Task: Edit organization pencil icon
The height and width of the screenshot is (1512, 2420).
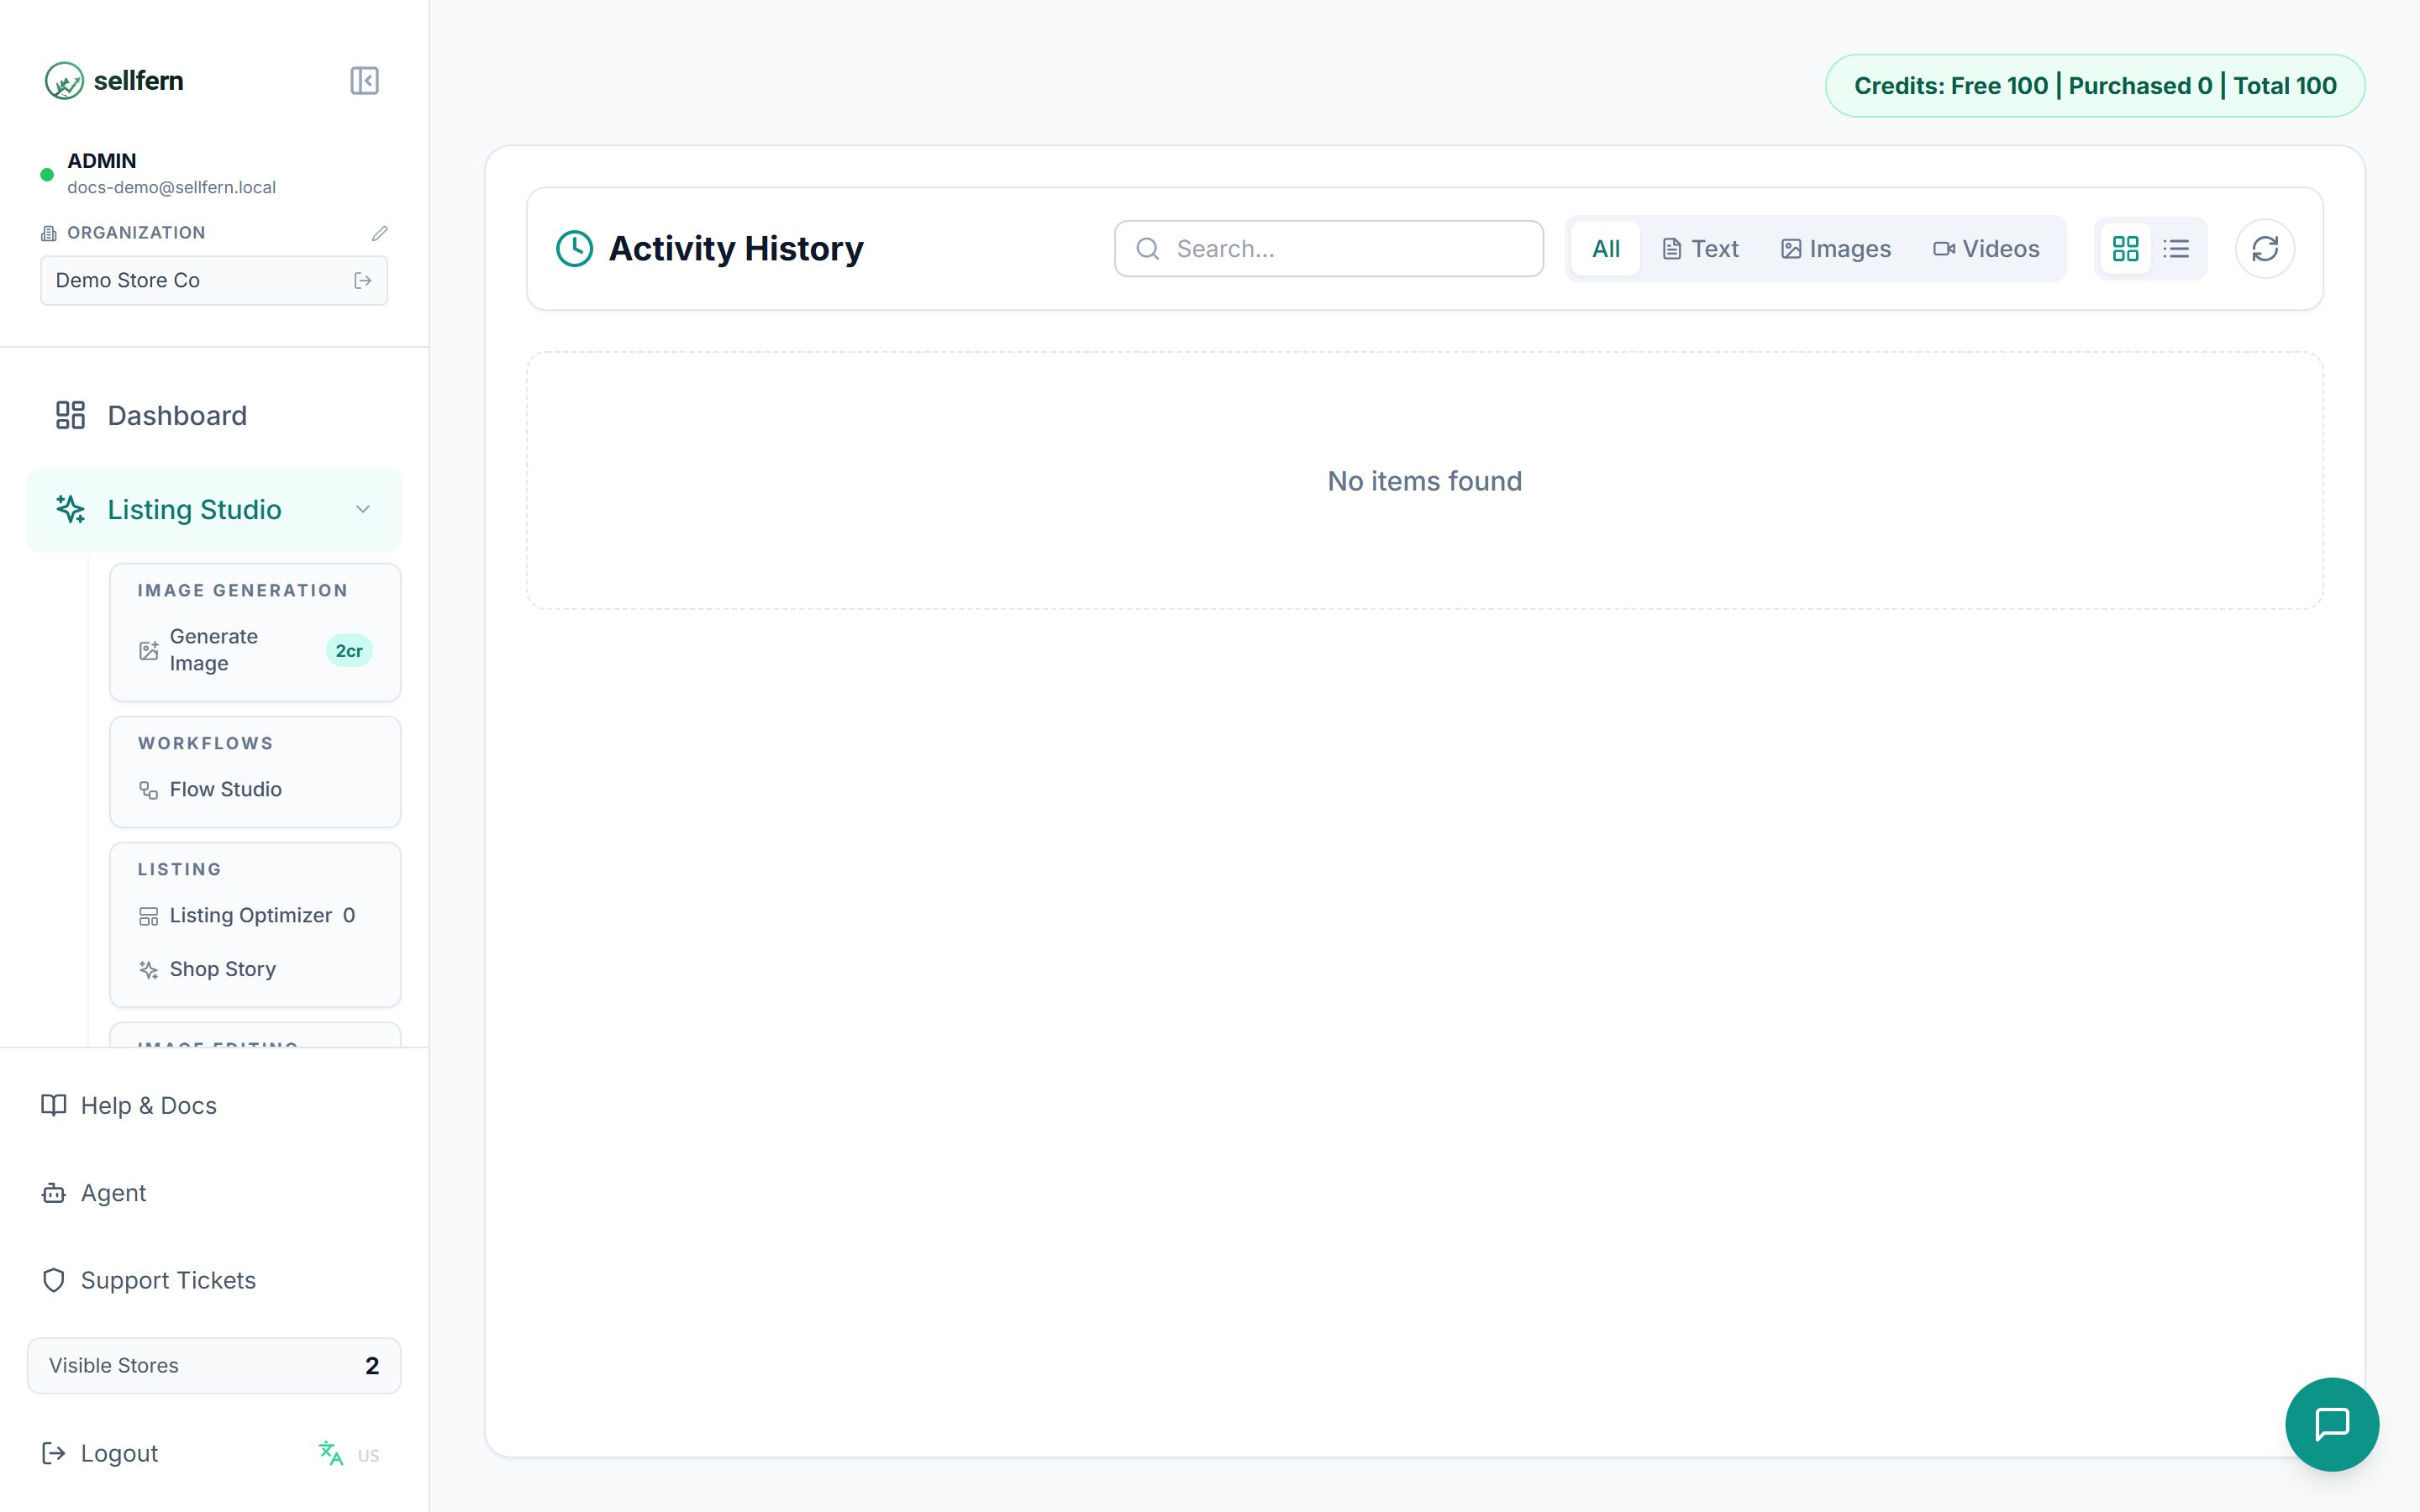Action: (379, 233)
